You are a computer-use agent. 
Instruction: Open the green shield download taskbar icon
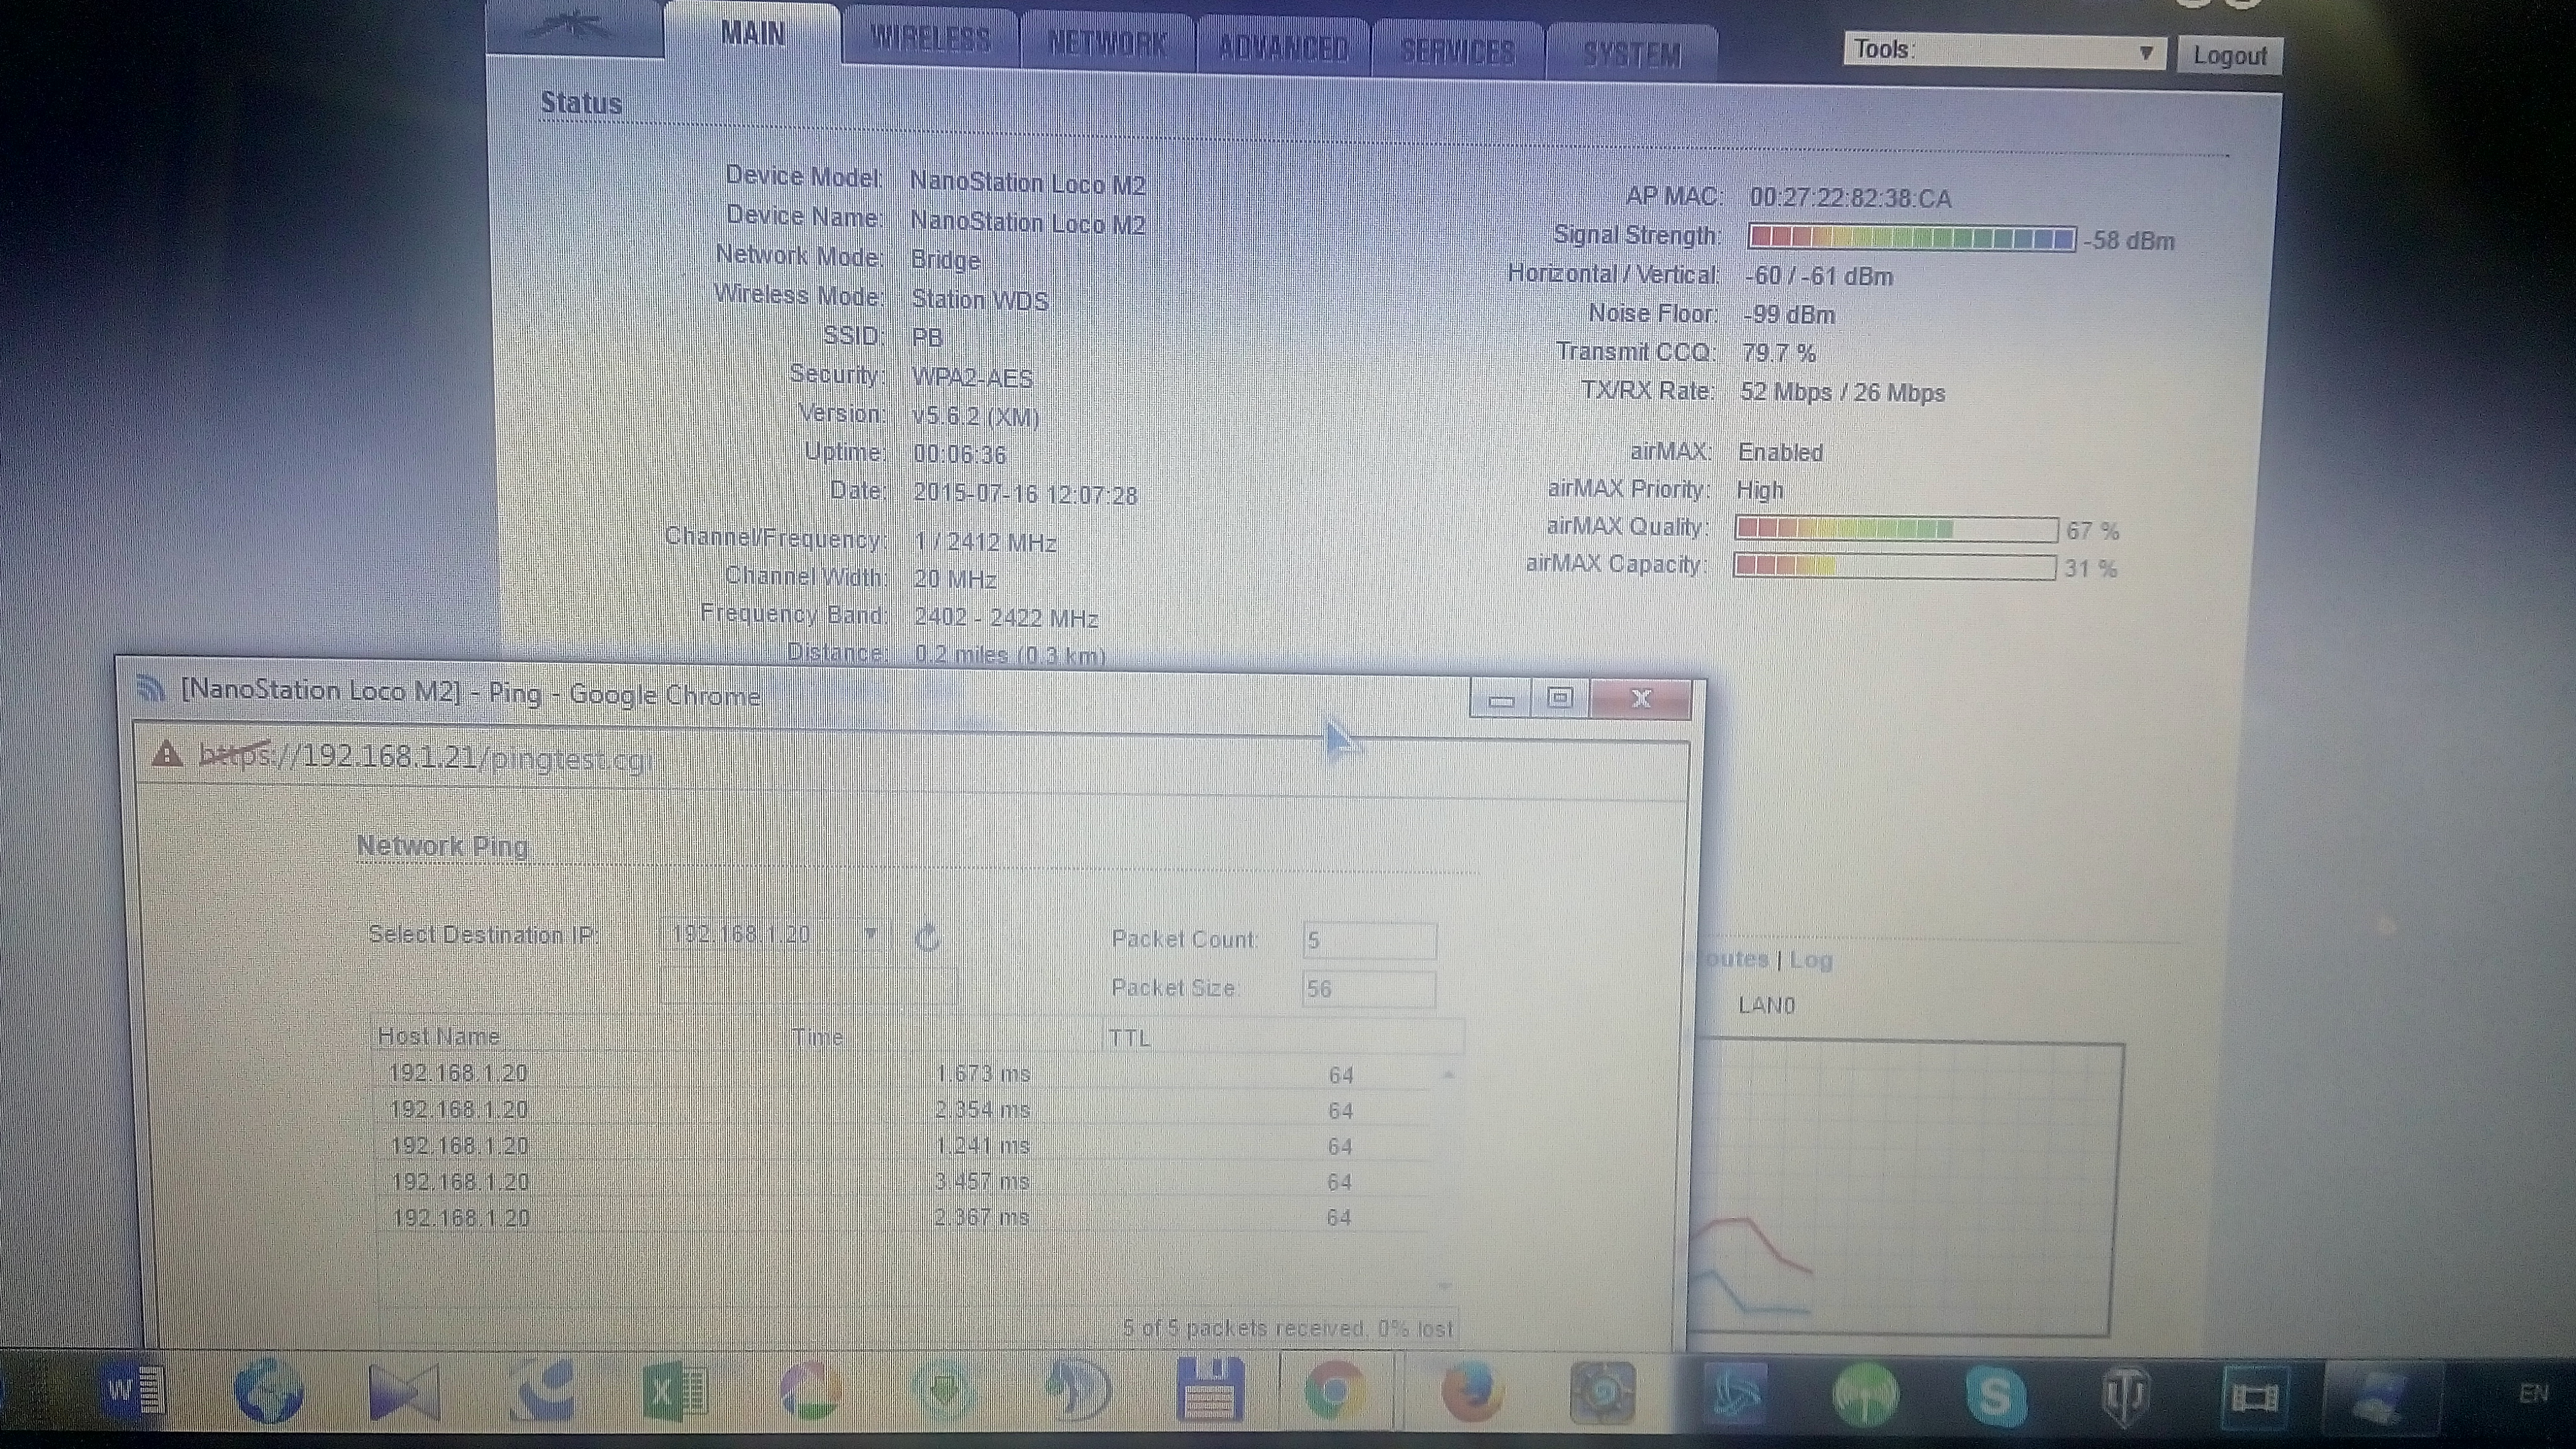[945, 1390]
